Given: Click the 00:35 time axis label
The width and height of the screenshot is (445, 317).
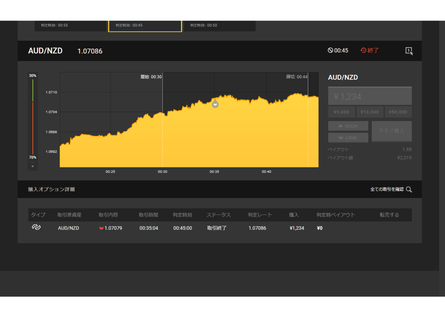Looking at the screenshot, I should 214,172.
